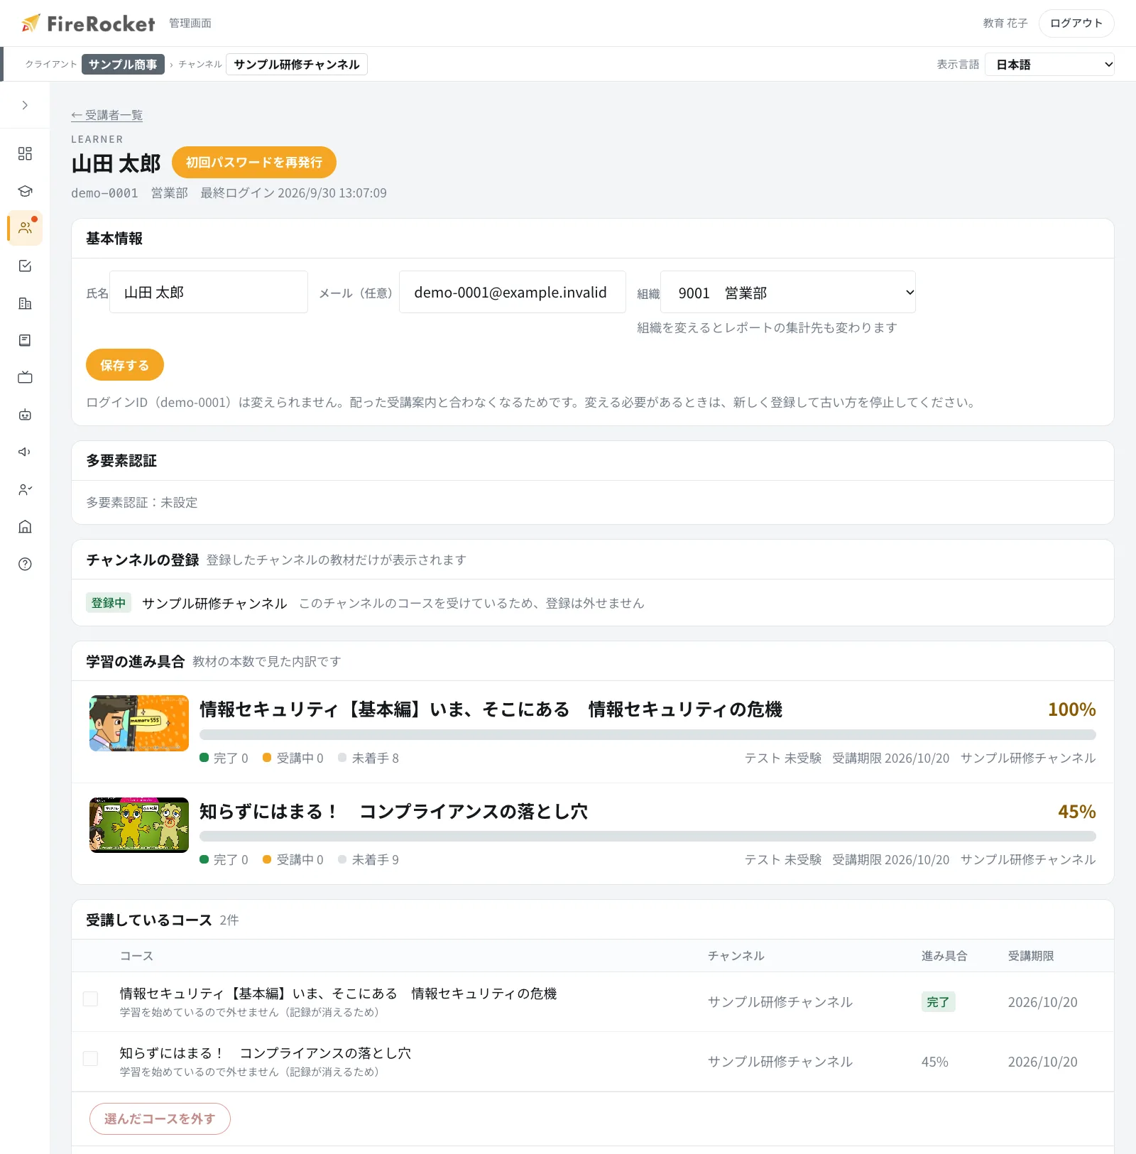Click the 多要素認証：未設定 status text
1136x1154 pixels.
(x=142, y=503)
